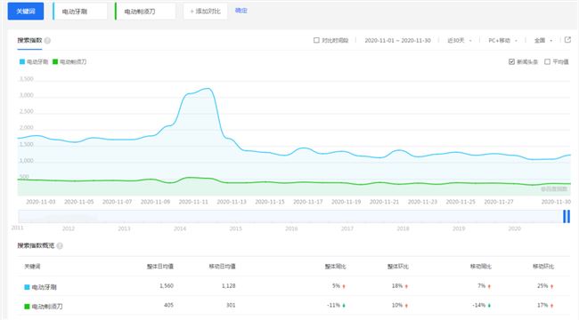Click the 确定 link
Screen dimensions: 579x320
click(241, 11)
